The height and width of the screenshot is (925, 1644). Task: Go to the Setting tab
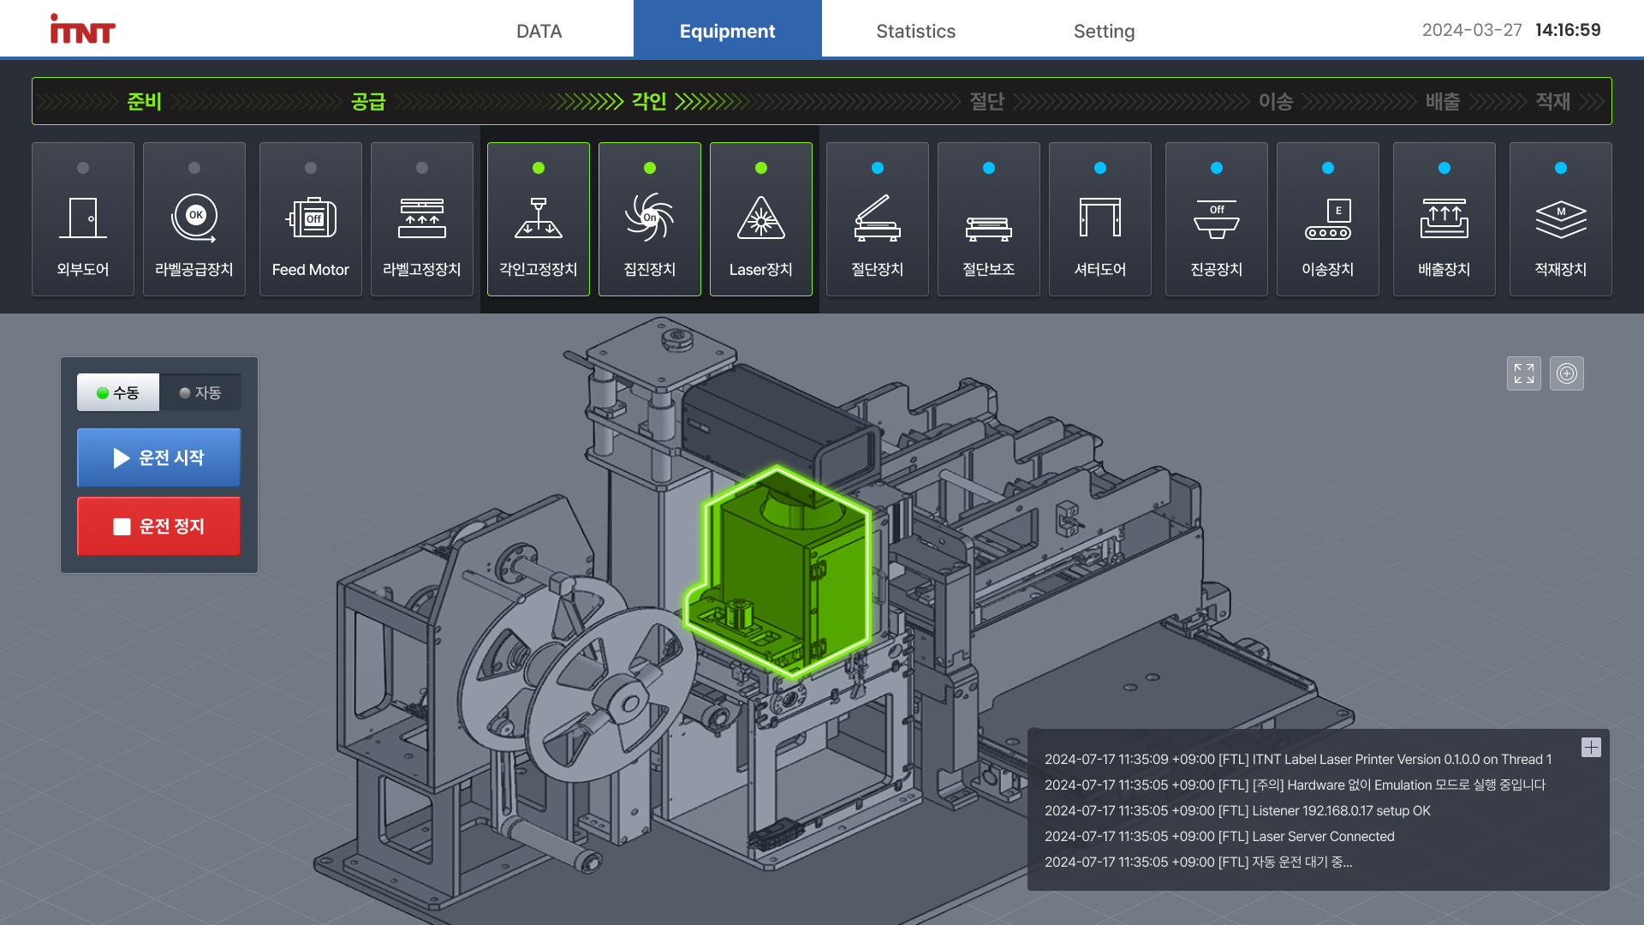1104,31
